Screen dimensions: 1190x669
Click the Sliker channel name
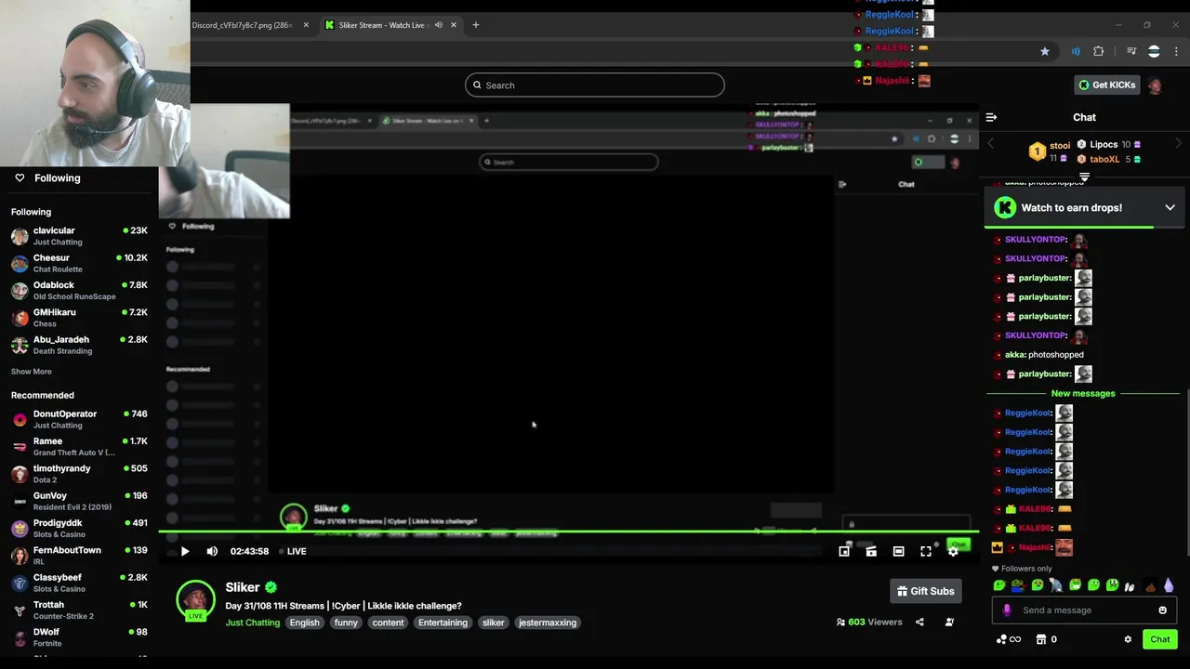[242, 587]
